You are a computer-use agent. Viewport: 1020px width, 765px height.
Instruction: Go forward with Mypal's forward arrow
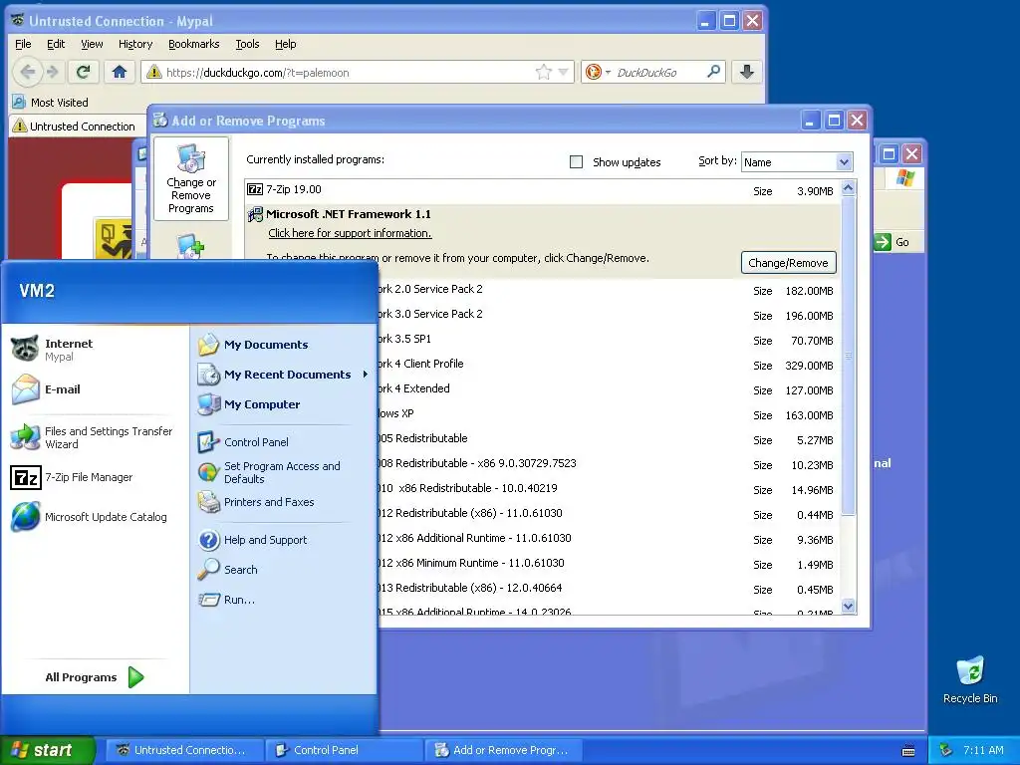(x=54, y=72)
